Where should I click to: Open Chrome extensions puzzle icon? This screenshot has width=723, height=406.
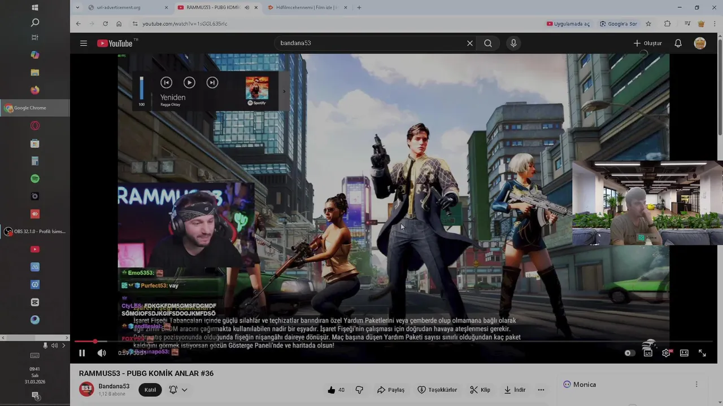668,24
